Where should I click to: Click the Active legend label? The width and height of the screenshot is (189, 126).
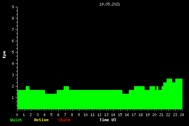[x=41, y=120]
